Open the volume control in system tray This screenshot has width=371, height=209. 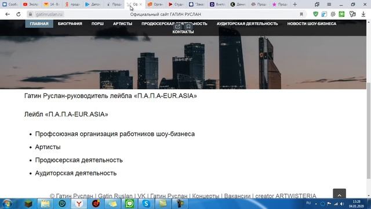click(342, 204)
